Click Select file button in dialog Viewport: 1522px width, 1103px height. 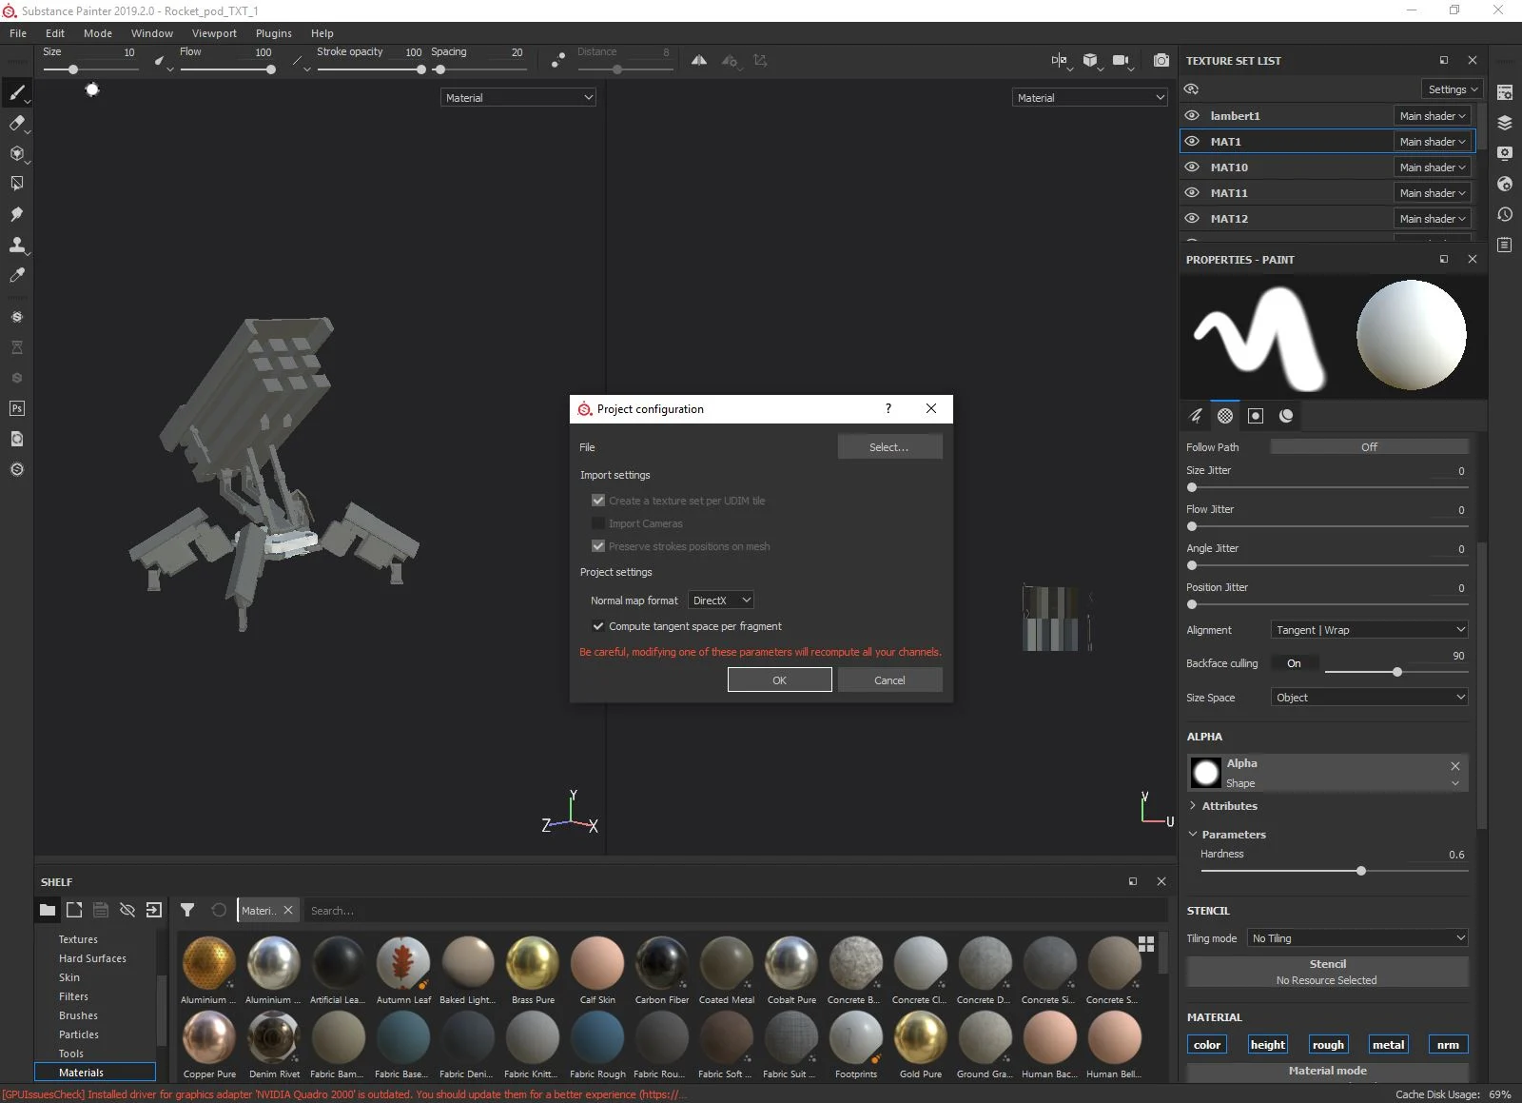889,447
